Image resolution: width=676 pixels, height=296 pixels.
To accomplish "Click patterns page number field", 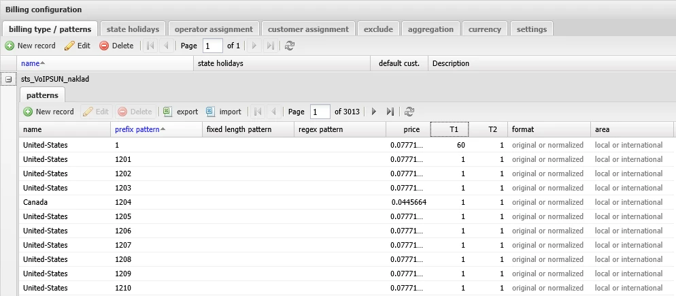I will [320, 112].
